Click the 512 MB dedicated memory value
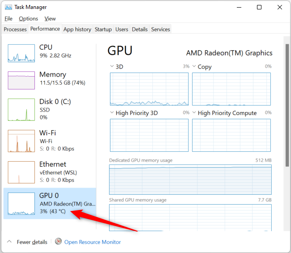 [x=263, y=160]
